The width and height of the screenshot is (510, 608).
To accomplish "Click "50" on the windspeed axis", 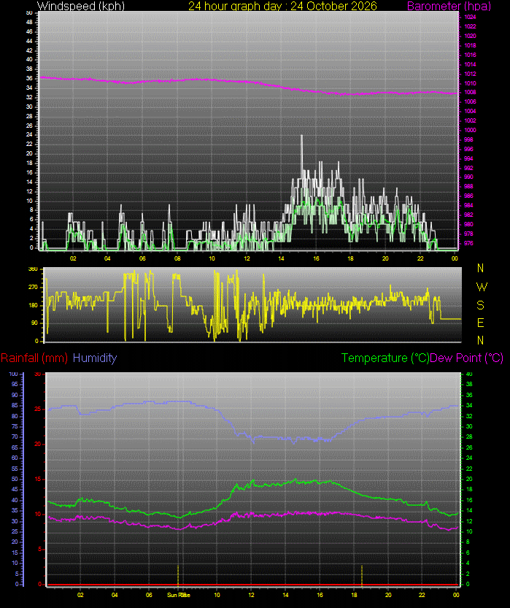I will (29, 13).
